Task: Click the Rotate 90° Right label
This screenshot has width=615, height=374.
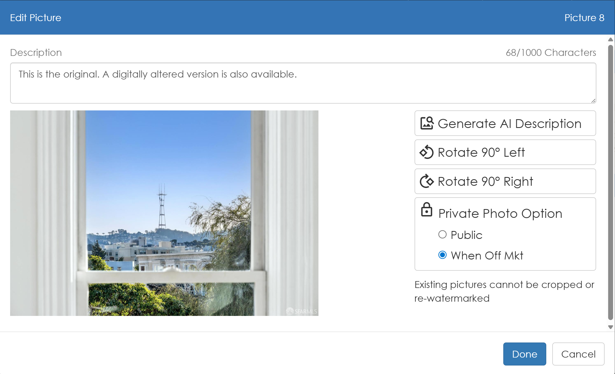Action: point(485,181)
